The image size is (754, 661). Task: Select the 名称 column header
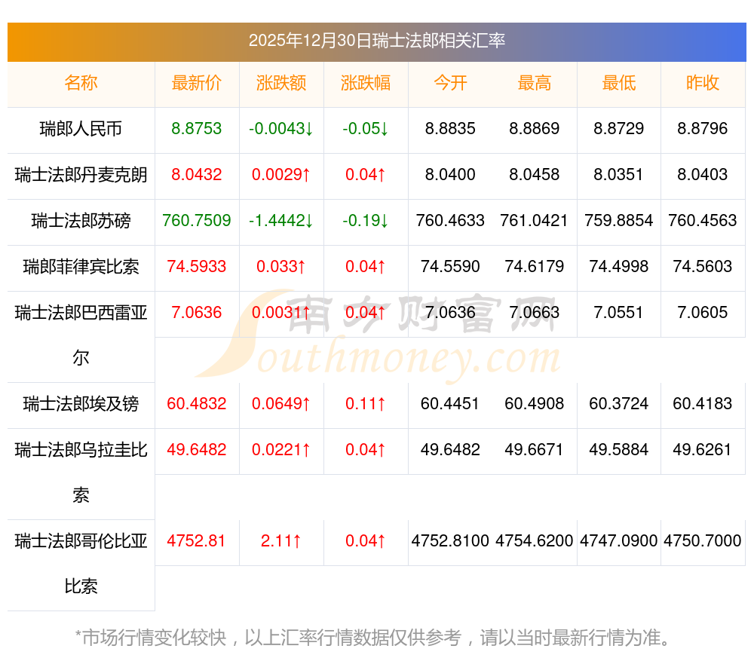(81, 83)
